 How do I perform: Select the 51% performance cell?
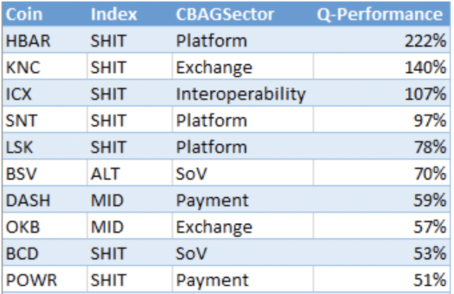[382, 279]
